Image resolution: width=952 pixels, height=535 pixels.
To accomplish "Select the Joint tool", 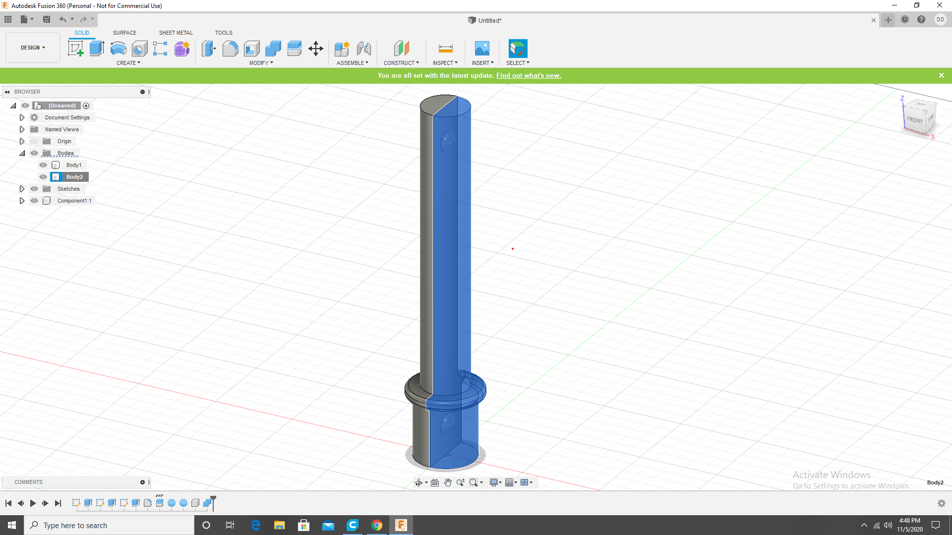I will tap(363, 49).
